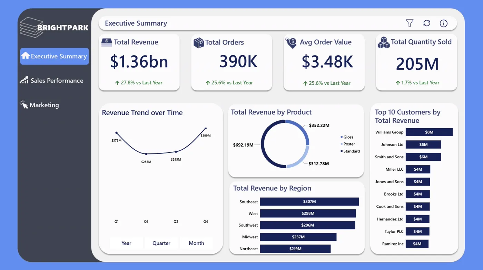
Task: Click the home icon beside Executive Summary
Action: (x=25, y=56)
